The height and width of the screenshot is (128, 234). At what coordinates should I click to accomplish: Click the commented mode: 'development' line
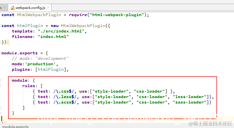(40, 58)
